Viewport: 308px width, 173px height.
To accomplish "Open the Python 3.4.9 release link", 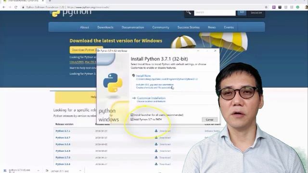I will (x=63, y=151).
